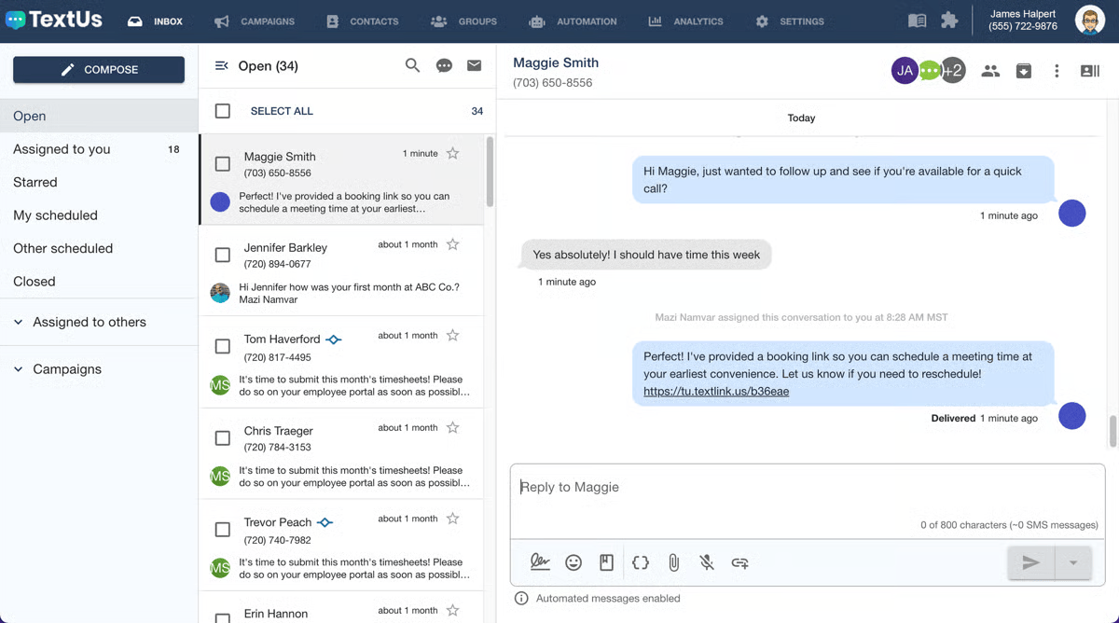Archive conversation with box icon
The width and height of the screenshot is (1119, 623).
tap(1023, 71)
